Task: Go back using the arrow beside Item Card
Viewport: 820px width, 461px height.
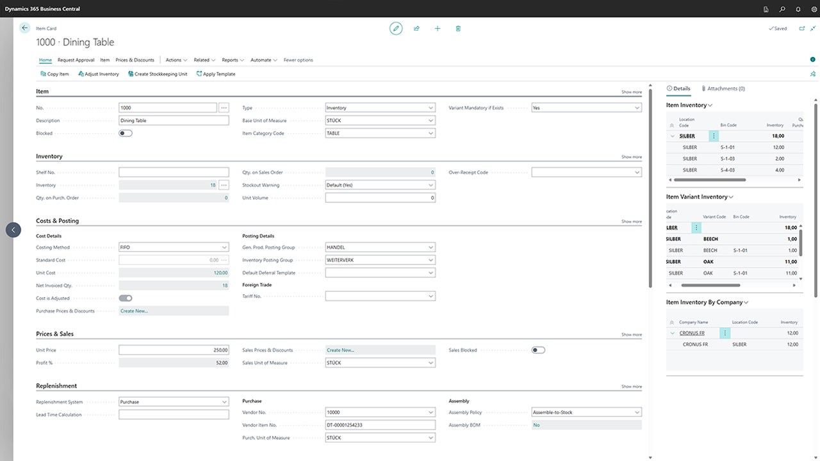Action: tap(24, 28)
